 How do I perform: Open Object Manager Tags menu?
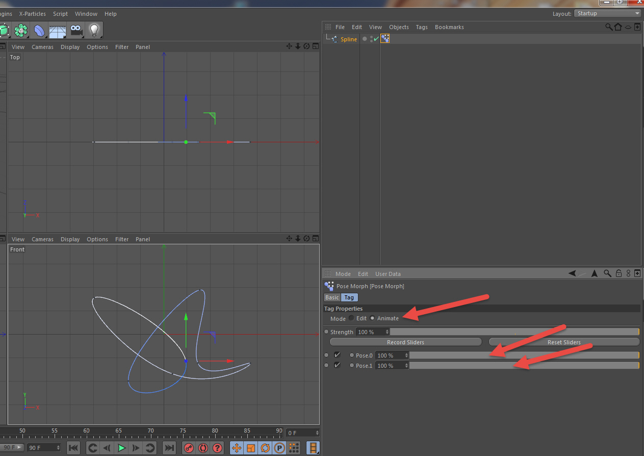(x=422, y=27)
